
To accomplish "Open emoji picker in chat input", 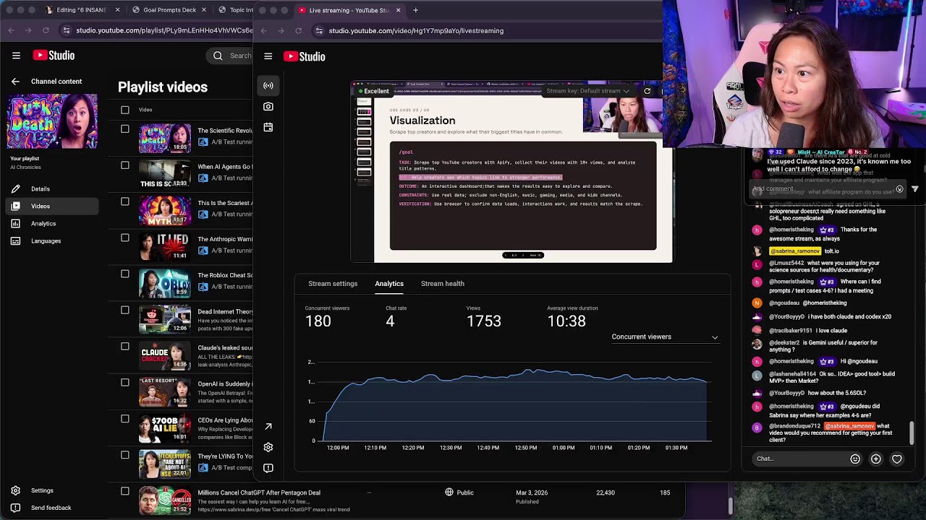I will click(x=855, y=459).
